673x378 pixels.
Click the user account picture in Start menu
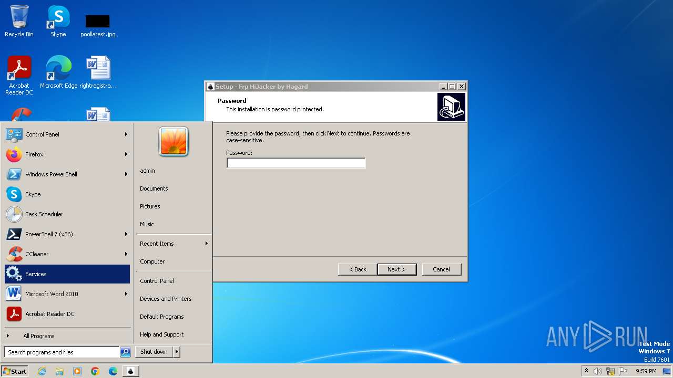174,142
